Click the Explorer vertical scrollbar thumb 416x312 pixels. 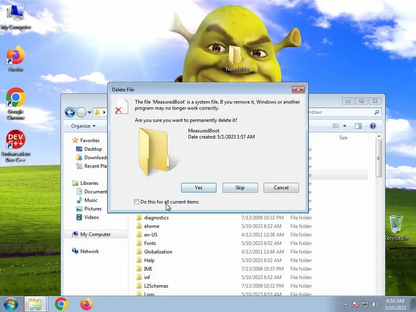379,158
